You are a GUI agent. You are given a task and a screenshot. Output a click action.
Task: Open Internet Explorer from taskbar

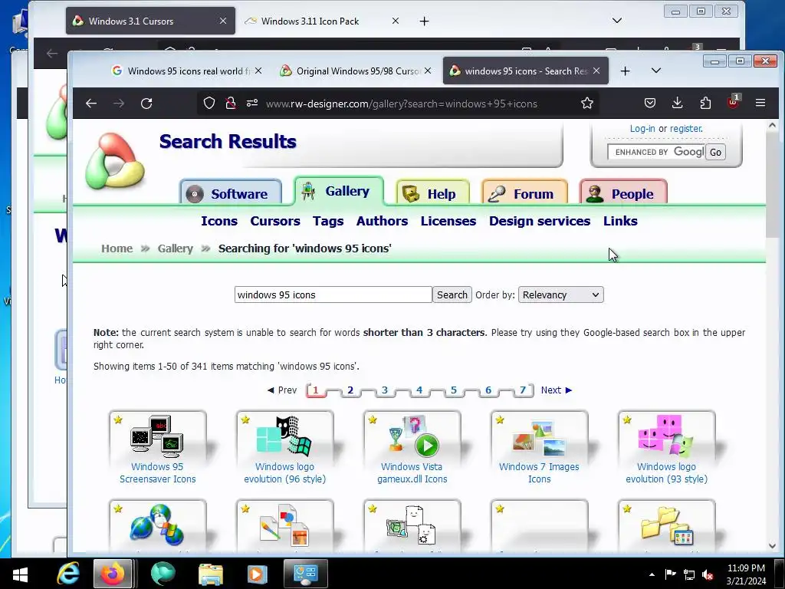(x=68, y=574)
